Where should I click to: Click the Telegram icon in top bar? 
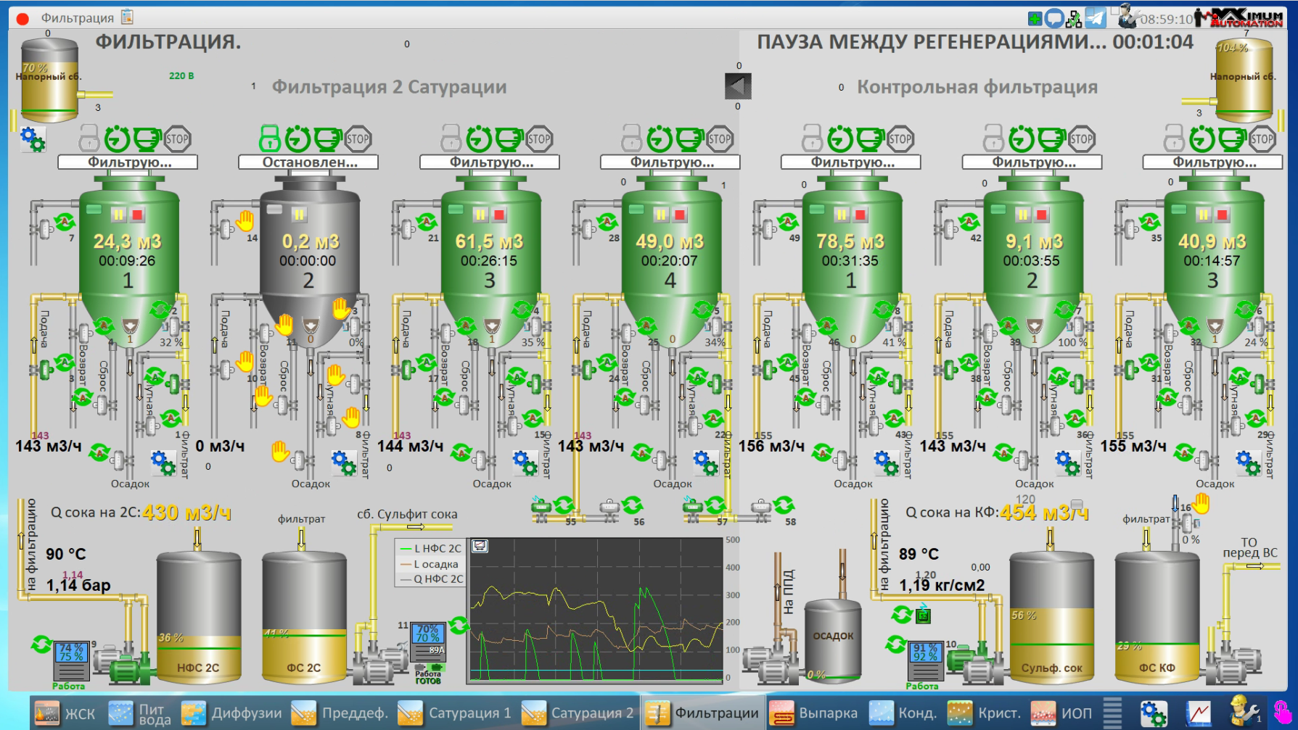click(x=1096, y=18)
